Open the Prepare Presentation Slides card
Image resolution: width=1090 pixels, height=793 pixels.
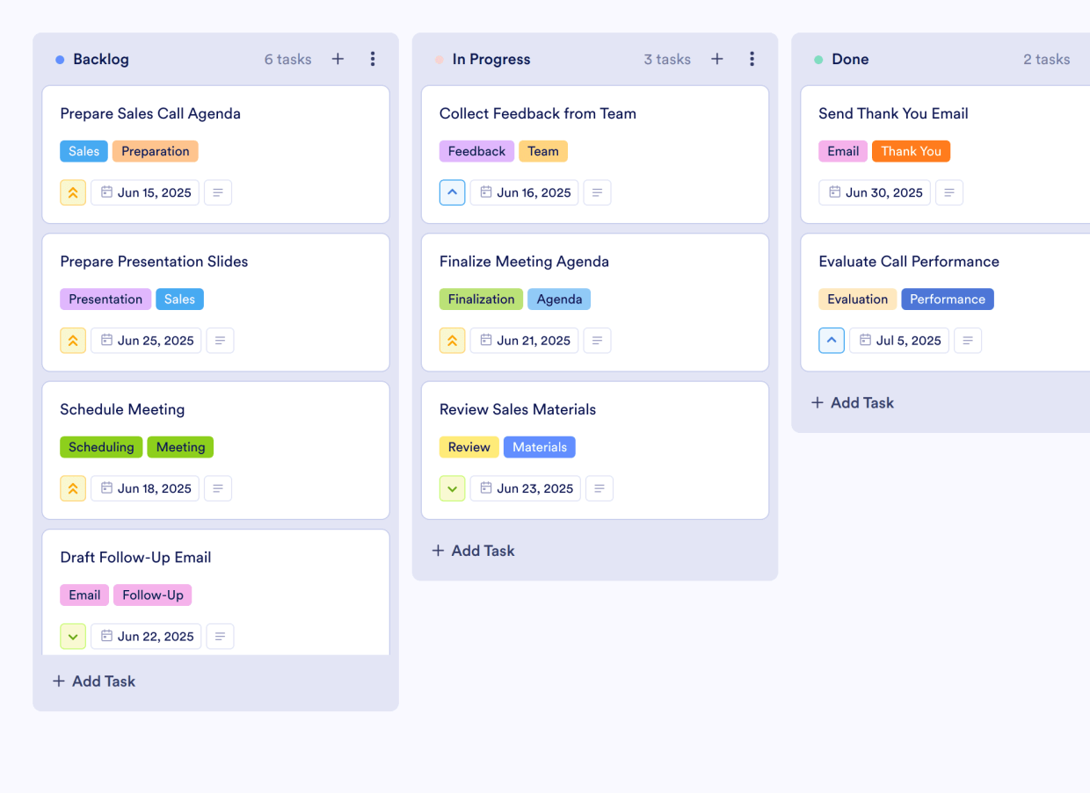point(154,261)
